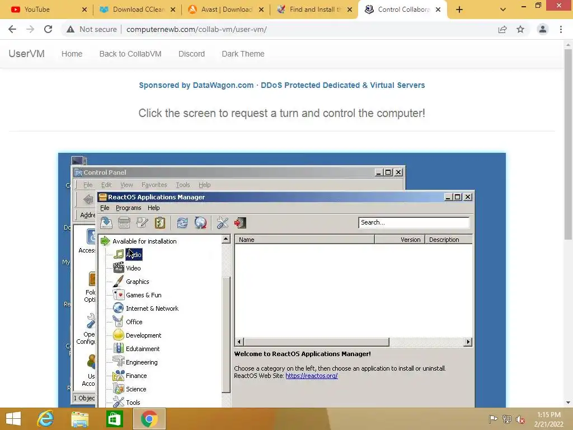Go back with the browser back arrow
573x430 pixels.
(x=12, y=29)
